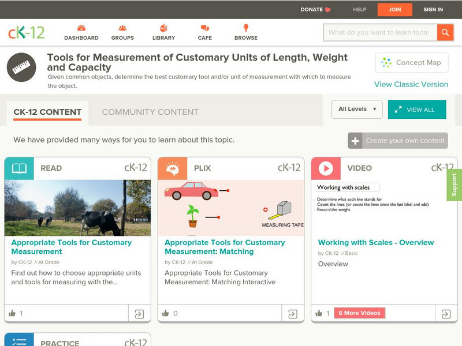Click the View All expand arrows icon

[x=398, y=110]
